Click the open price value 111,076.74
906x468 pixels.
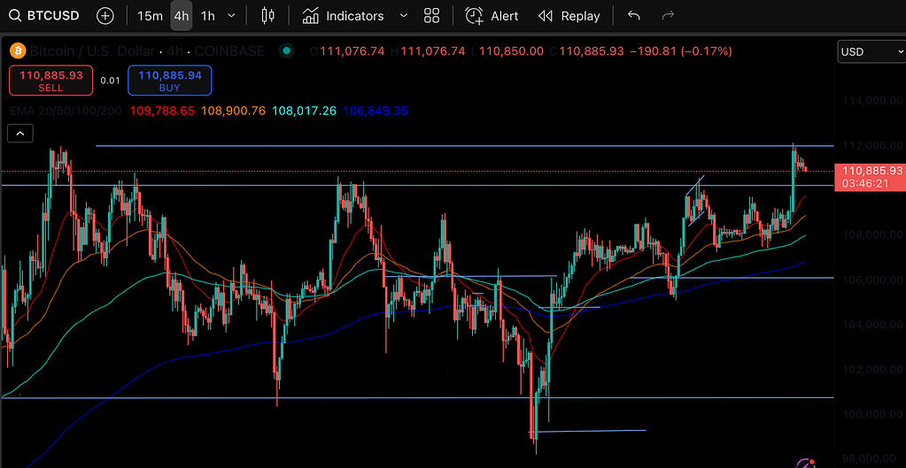(352, 51)
